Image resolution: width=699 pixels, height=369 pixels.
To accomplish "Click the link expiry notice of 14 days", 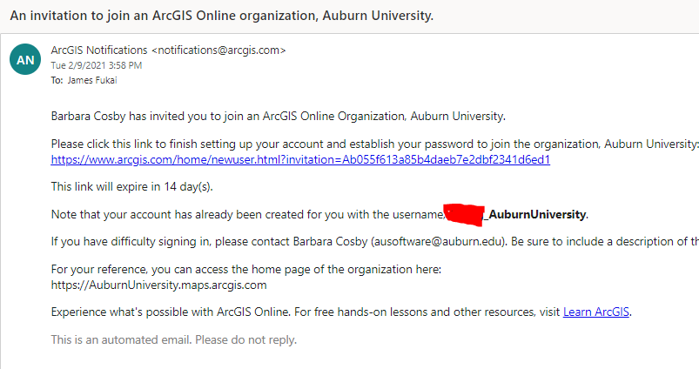I will [x=132, y=186].
